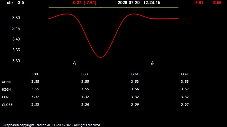Click the EOD column header
The height and width of the screenshot is (127, 227).
tap(84, 74)
